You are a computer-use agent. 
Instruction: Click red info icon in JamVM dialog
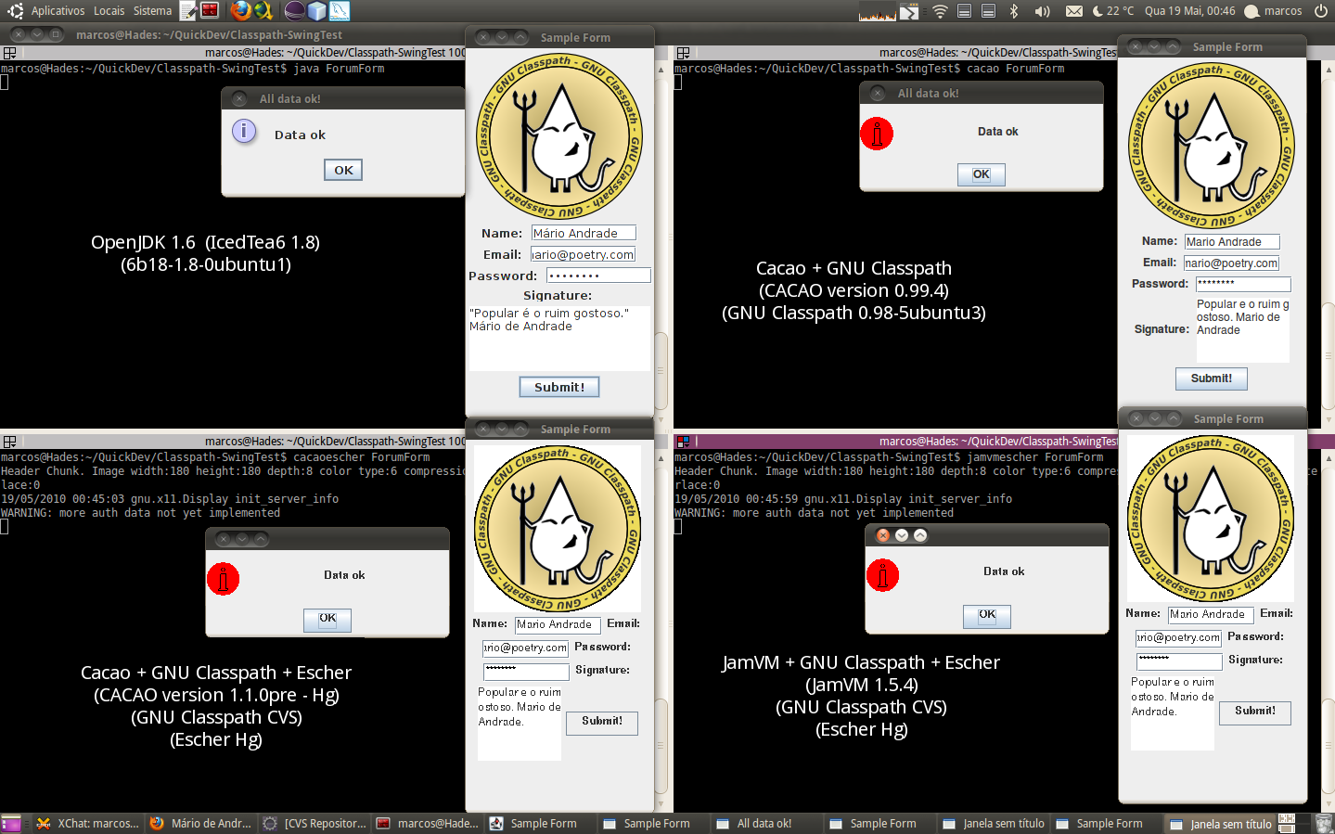click(882, 575)
